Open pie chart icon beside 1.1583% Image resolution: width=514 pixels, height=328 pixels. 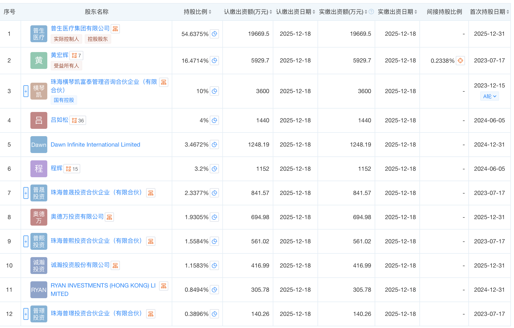(x=214, y=266)
